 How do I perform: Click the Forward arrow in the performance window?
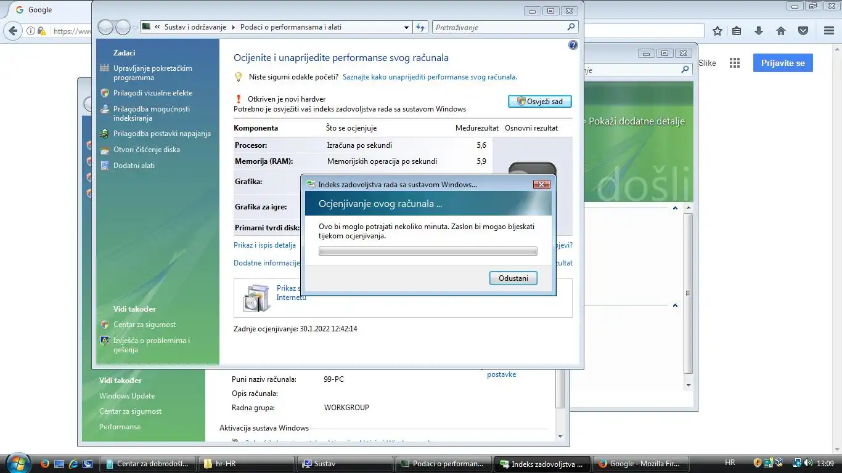pos(123,27)
